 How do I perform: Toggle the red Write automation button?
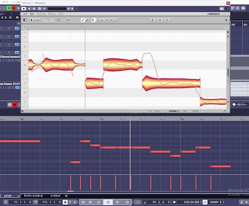coord(14,8)
